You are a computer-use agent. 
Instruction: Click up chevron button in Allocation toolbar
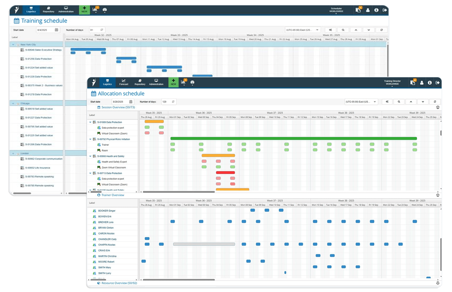tap(411, 102)
